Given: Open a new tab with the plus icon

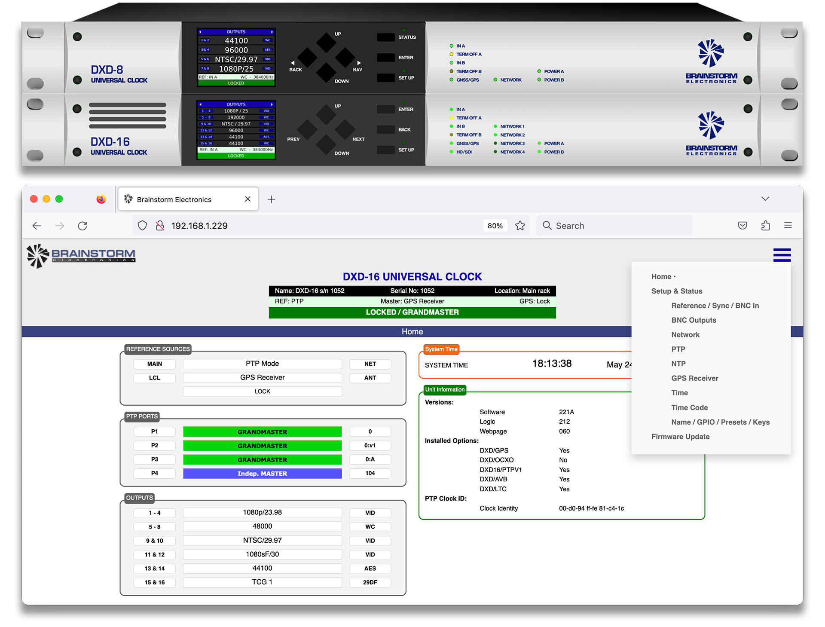Looking at the screenshot, I should pos(272,199).
